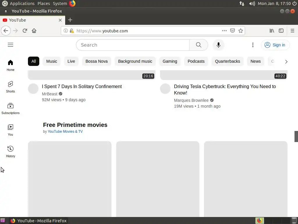Open page actions ellipsis in address bar

tap(224, 31)
